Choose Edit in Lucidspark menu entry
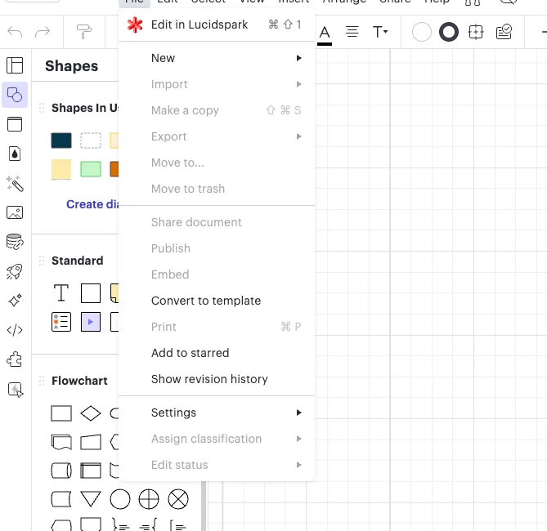The width and height of the screenshot is (547, 531). [x=217, y=25]
